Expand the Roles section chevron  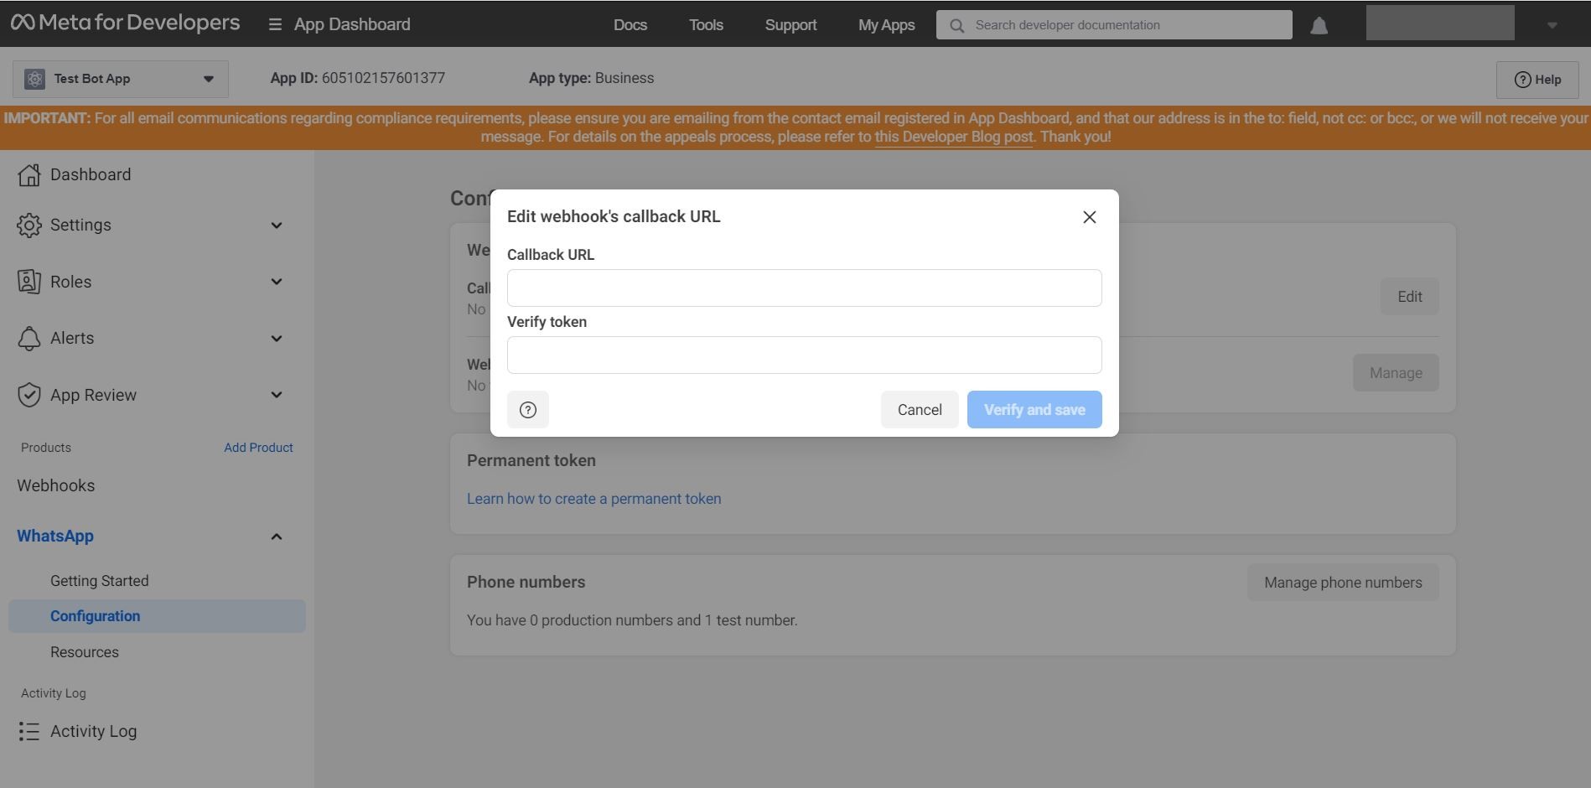277,282
